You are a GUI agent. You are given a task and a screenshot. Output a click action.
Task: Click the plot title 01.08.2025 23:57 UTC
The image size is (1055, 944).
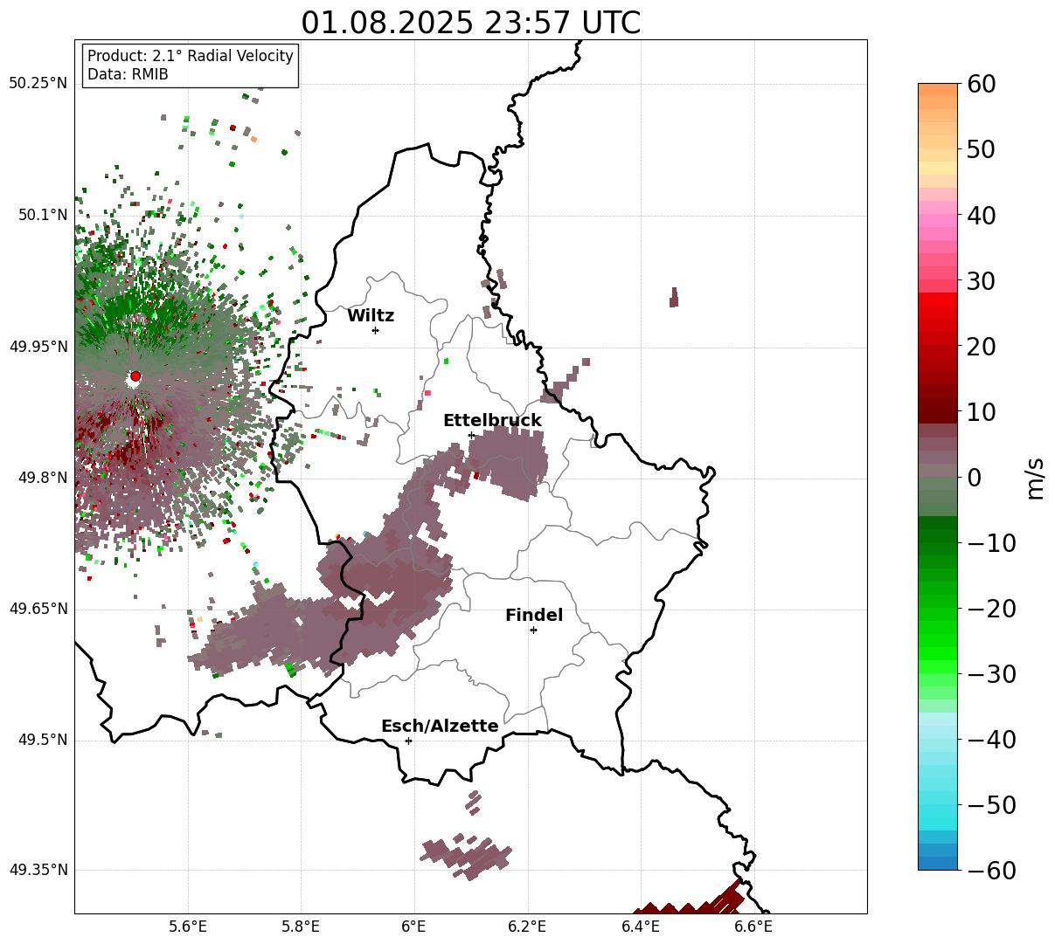pyautogui.click(x=470, y=23)
